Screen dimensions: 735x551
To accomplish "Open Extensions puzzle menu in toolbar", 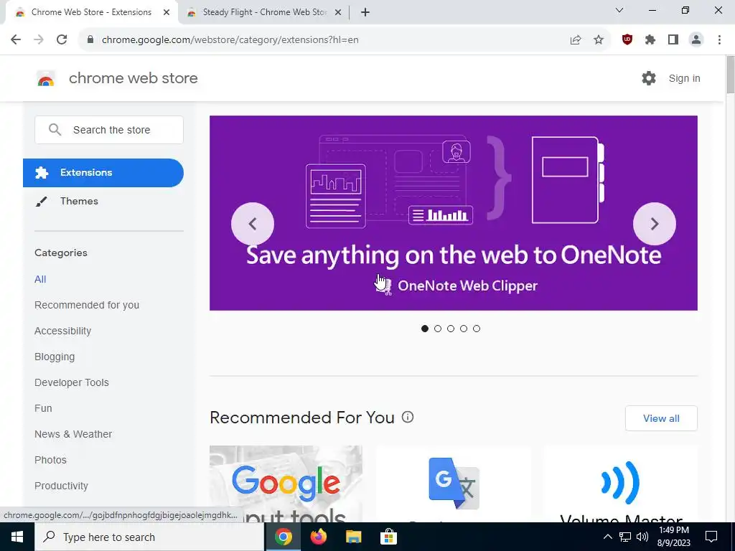I will [x=650, y=40].
